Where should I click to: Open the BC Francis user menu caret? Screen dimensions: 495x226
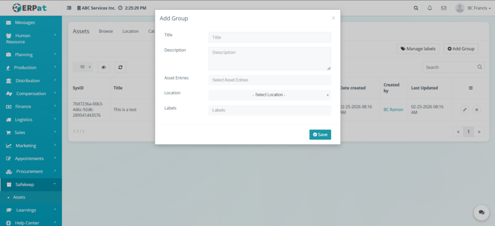coord(490,9)
